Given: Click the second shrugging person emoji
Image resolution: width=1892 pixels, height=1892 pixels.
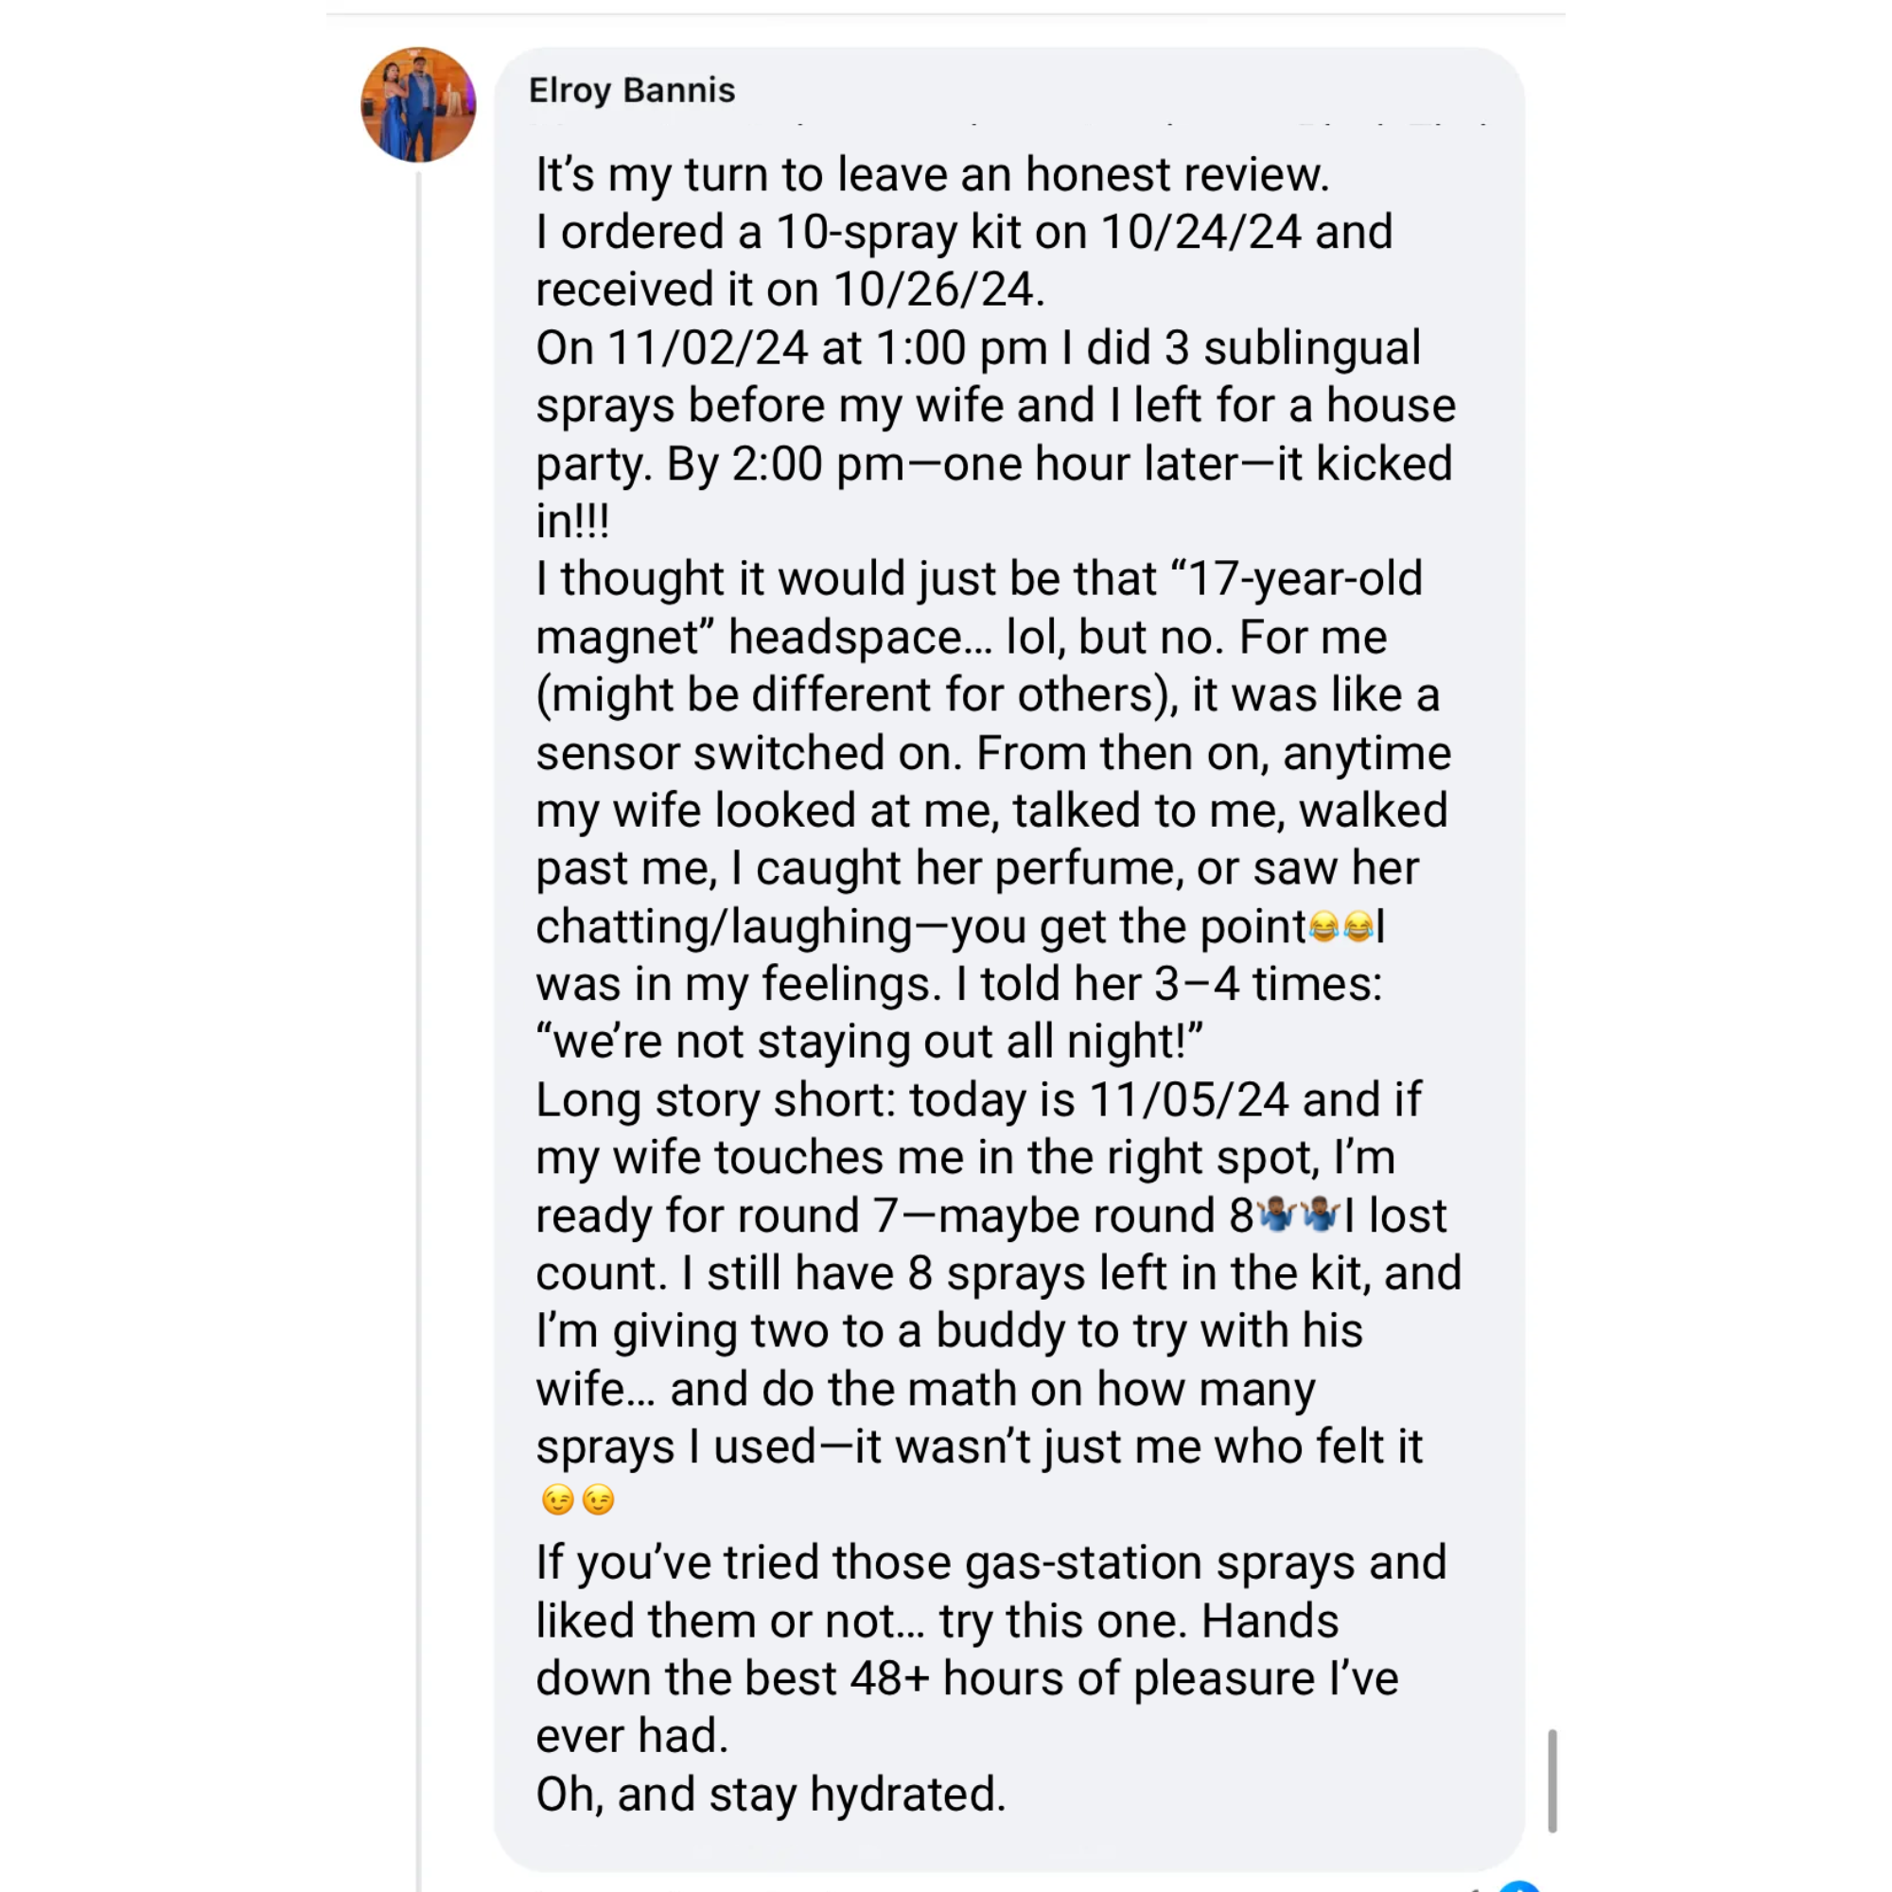Looking at the screenshot, I should (1320, 1216).
